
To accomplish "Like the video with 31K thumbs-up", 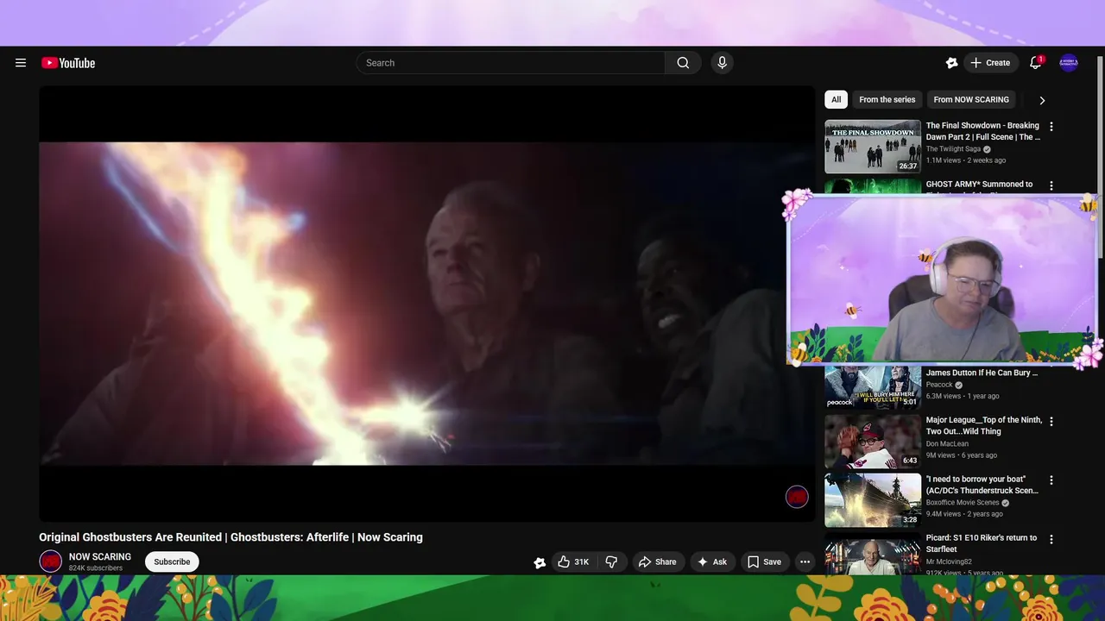I will (573, 561).
